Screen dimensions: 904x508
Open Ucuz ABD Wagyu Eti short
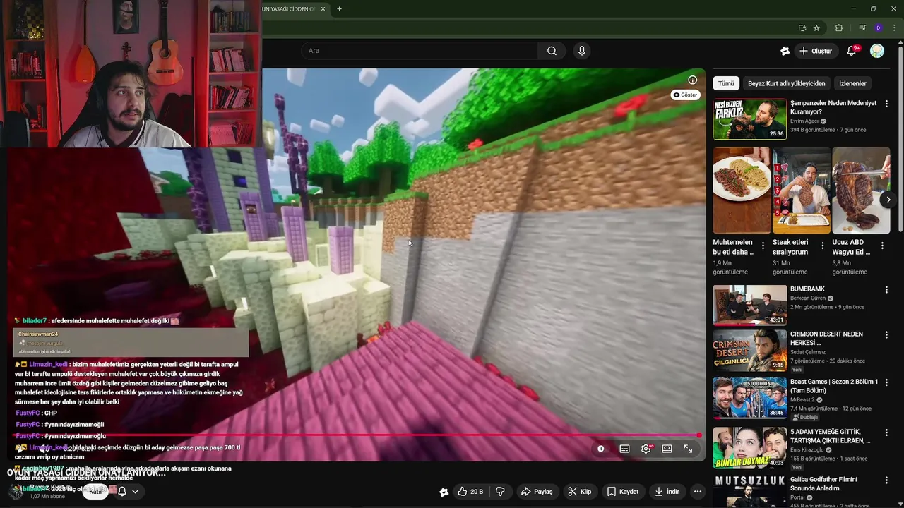[x=861, y=190]
